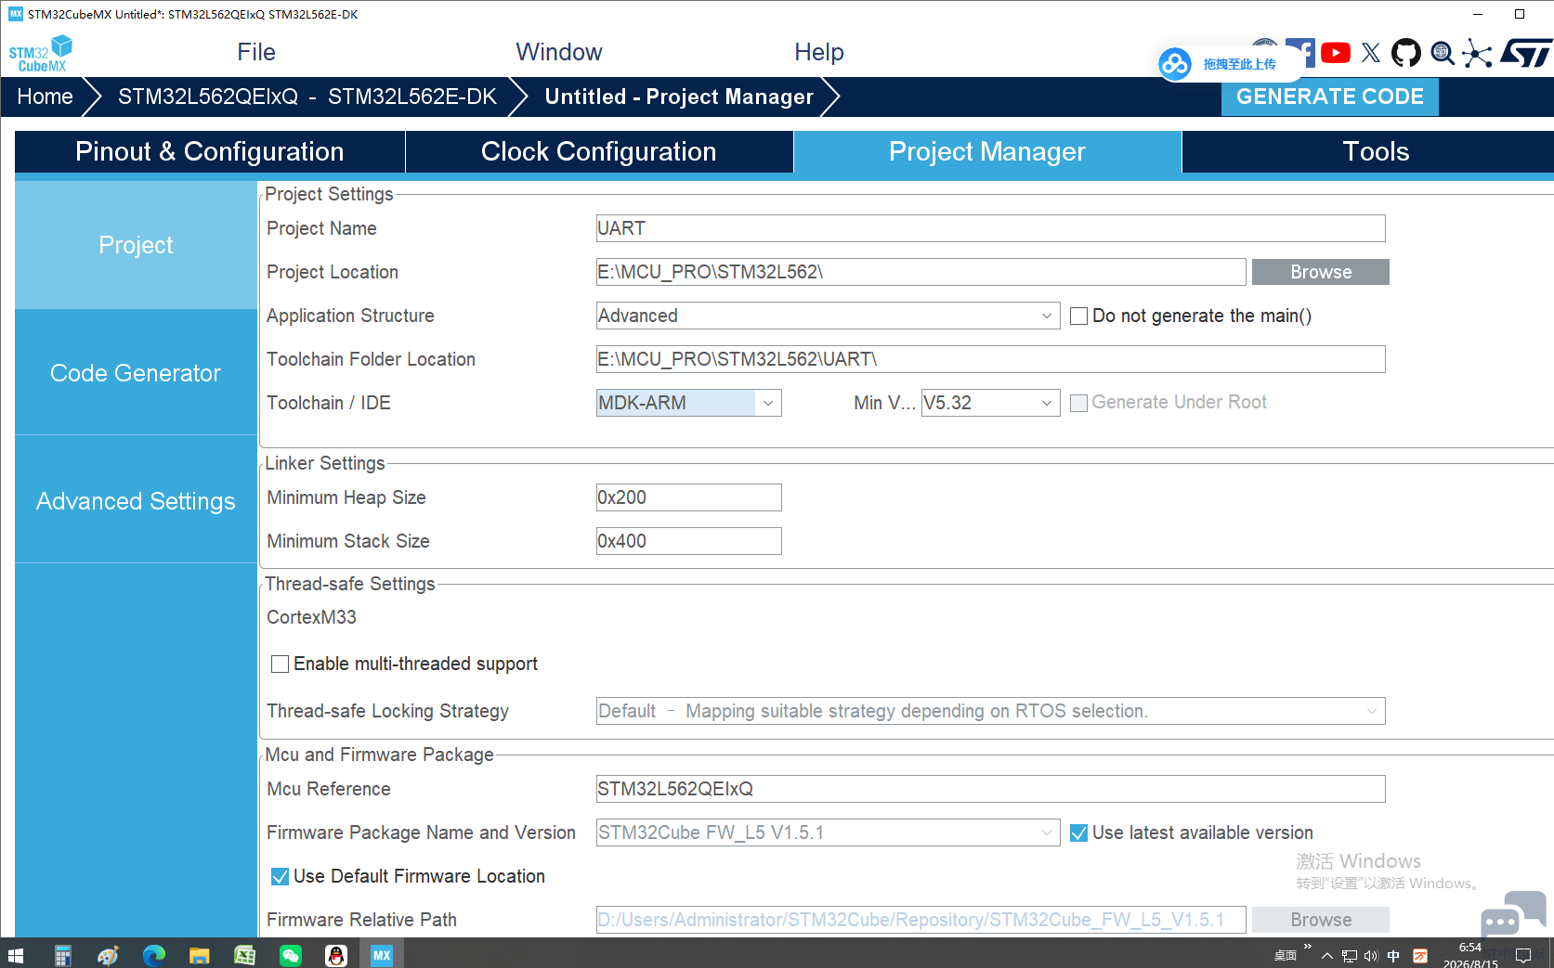Viewport: 1554px width, 968px height.
Task: Uncheck Use latest available version
Action: pyautogui.click(x=1078, y=832)
